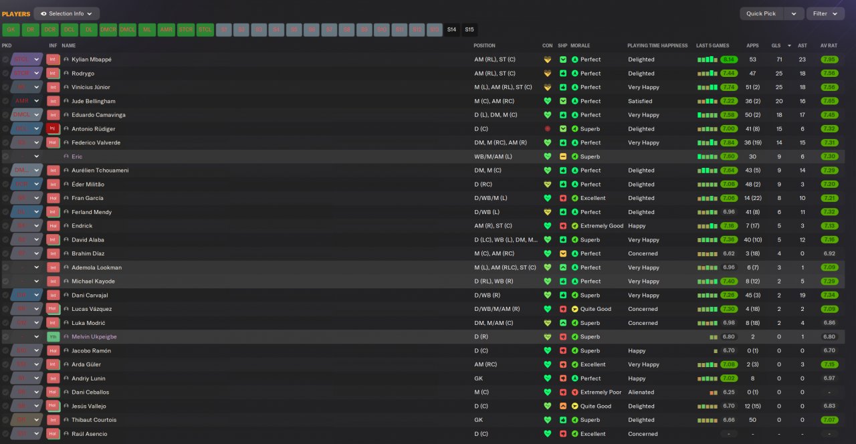Click the player profile icon beside Eric
856x444 pixels.
(x=66, y=156)
